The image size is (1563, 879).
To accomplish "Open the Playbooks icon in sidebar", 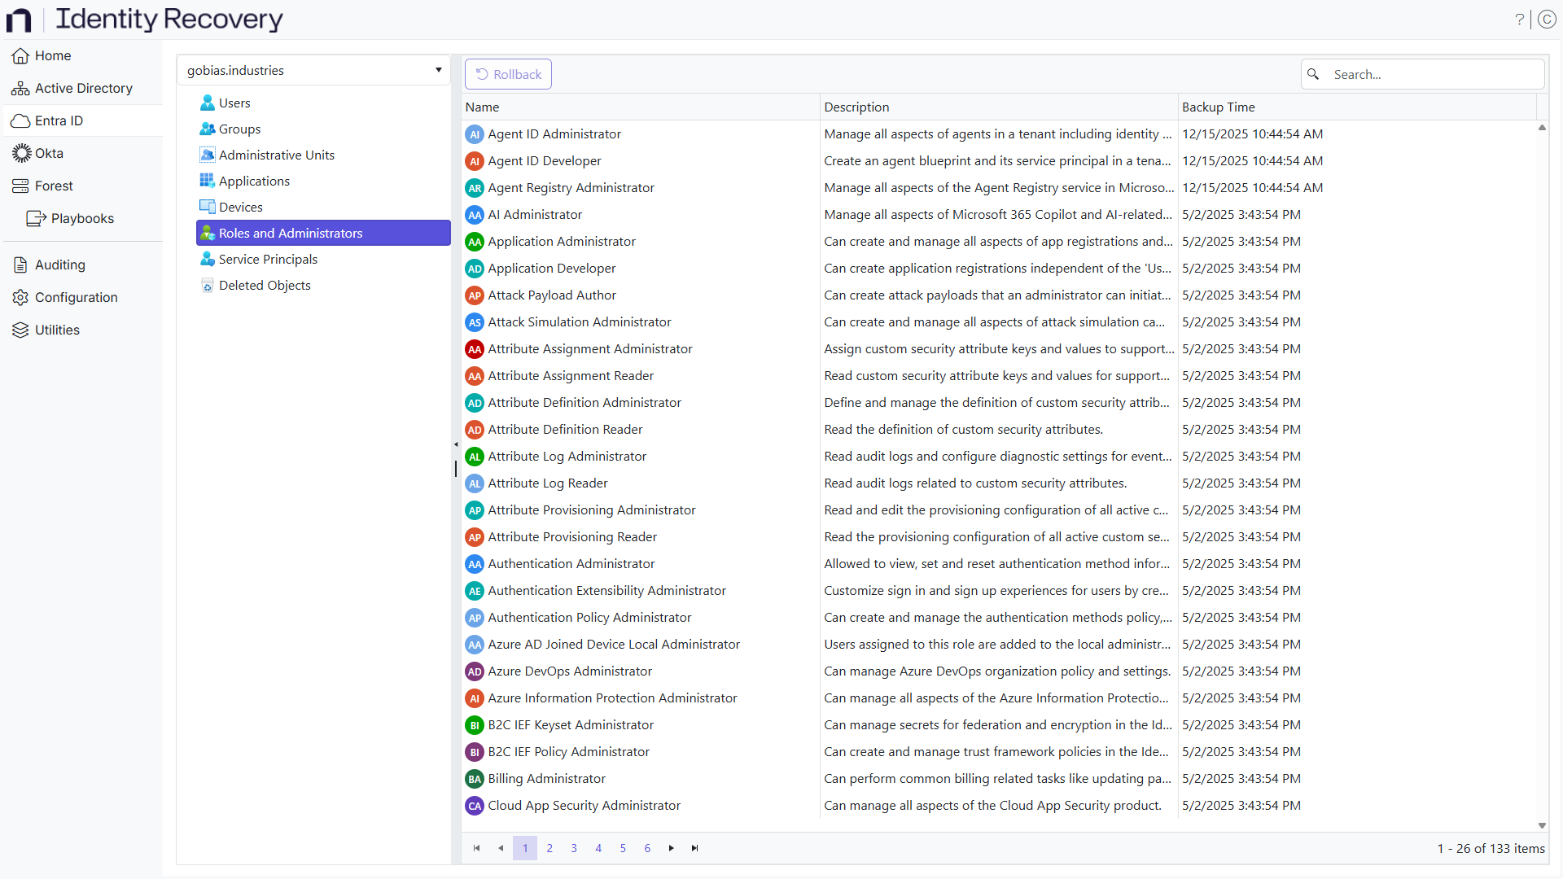I will tap(36, 218).
